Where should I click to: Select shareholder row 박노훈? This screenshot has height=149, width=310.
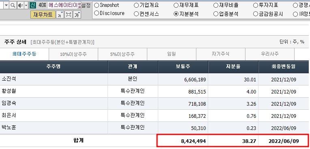[154, 128]
